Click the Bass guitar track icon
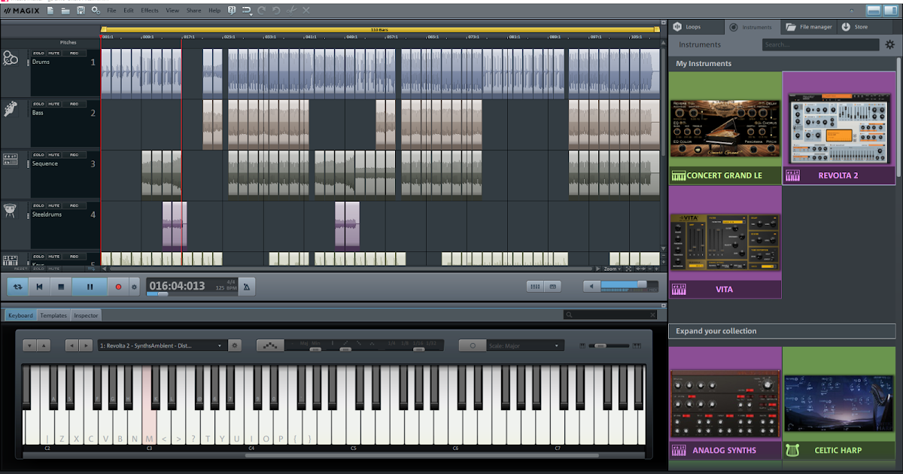Image resolution: width=903 pixels, height=474 pixels. (10, 108)
